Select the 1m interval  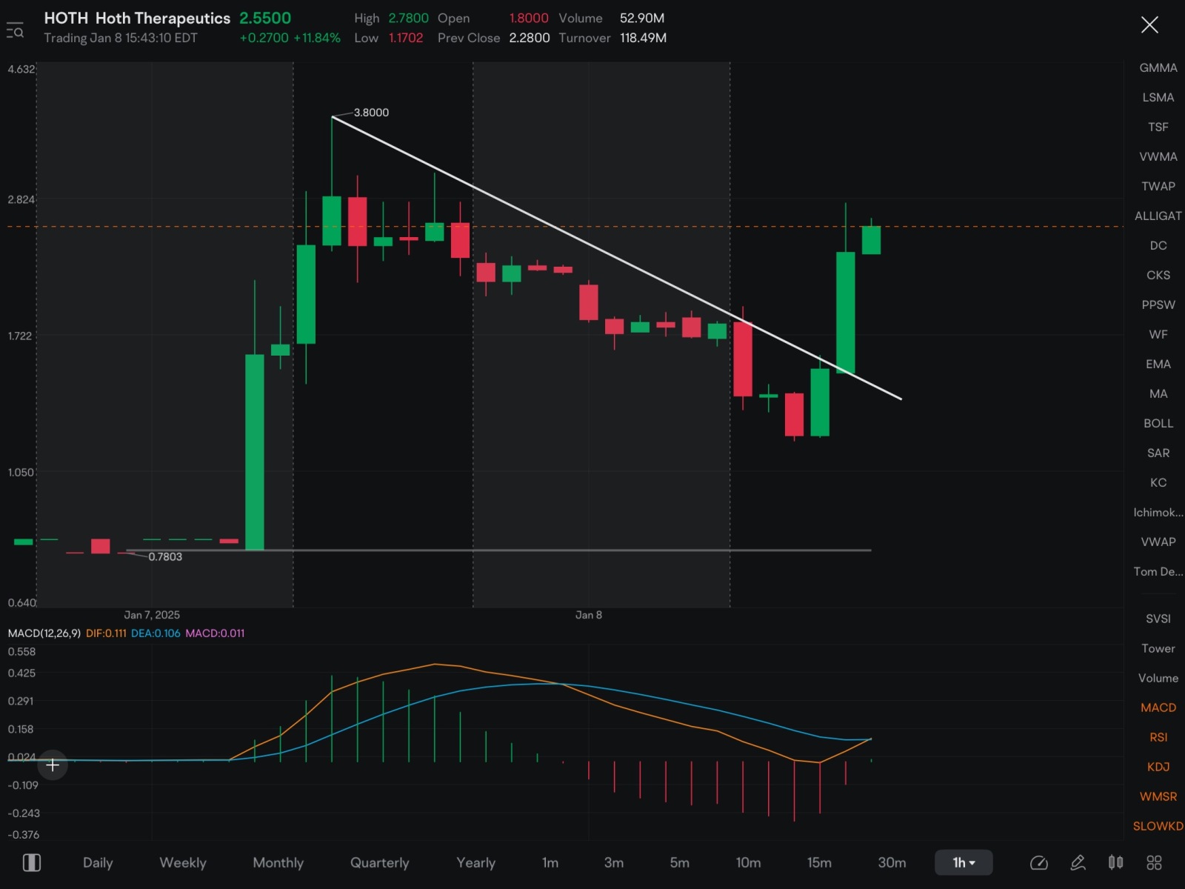pyautogui.click(x=550, y=862)
